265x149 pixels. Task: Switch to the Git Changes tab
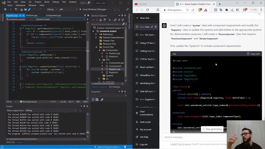pyautogui.click(x=115, y=87)
